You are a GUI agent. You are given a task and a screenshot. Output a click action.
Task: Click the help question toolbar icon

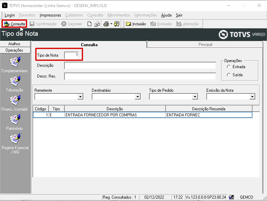pyautogui.click(x=117, y=24)
